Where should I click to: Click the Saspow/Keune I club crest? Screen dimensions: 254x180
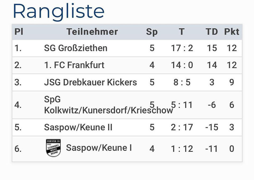(x=53, y=148)
